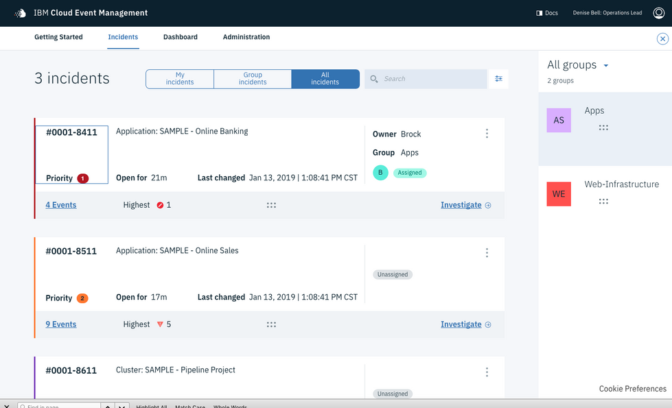
Task: Expand the All groups dropdown
Action: pyautogui.click(x=606, y=66)
